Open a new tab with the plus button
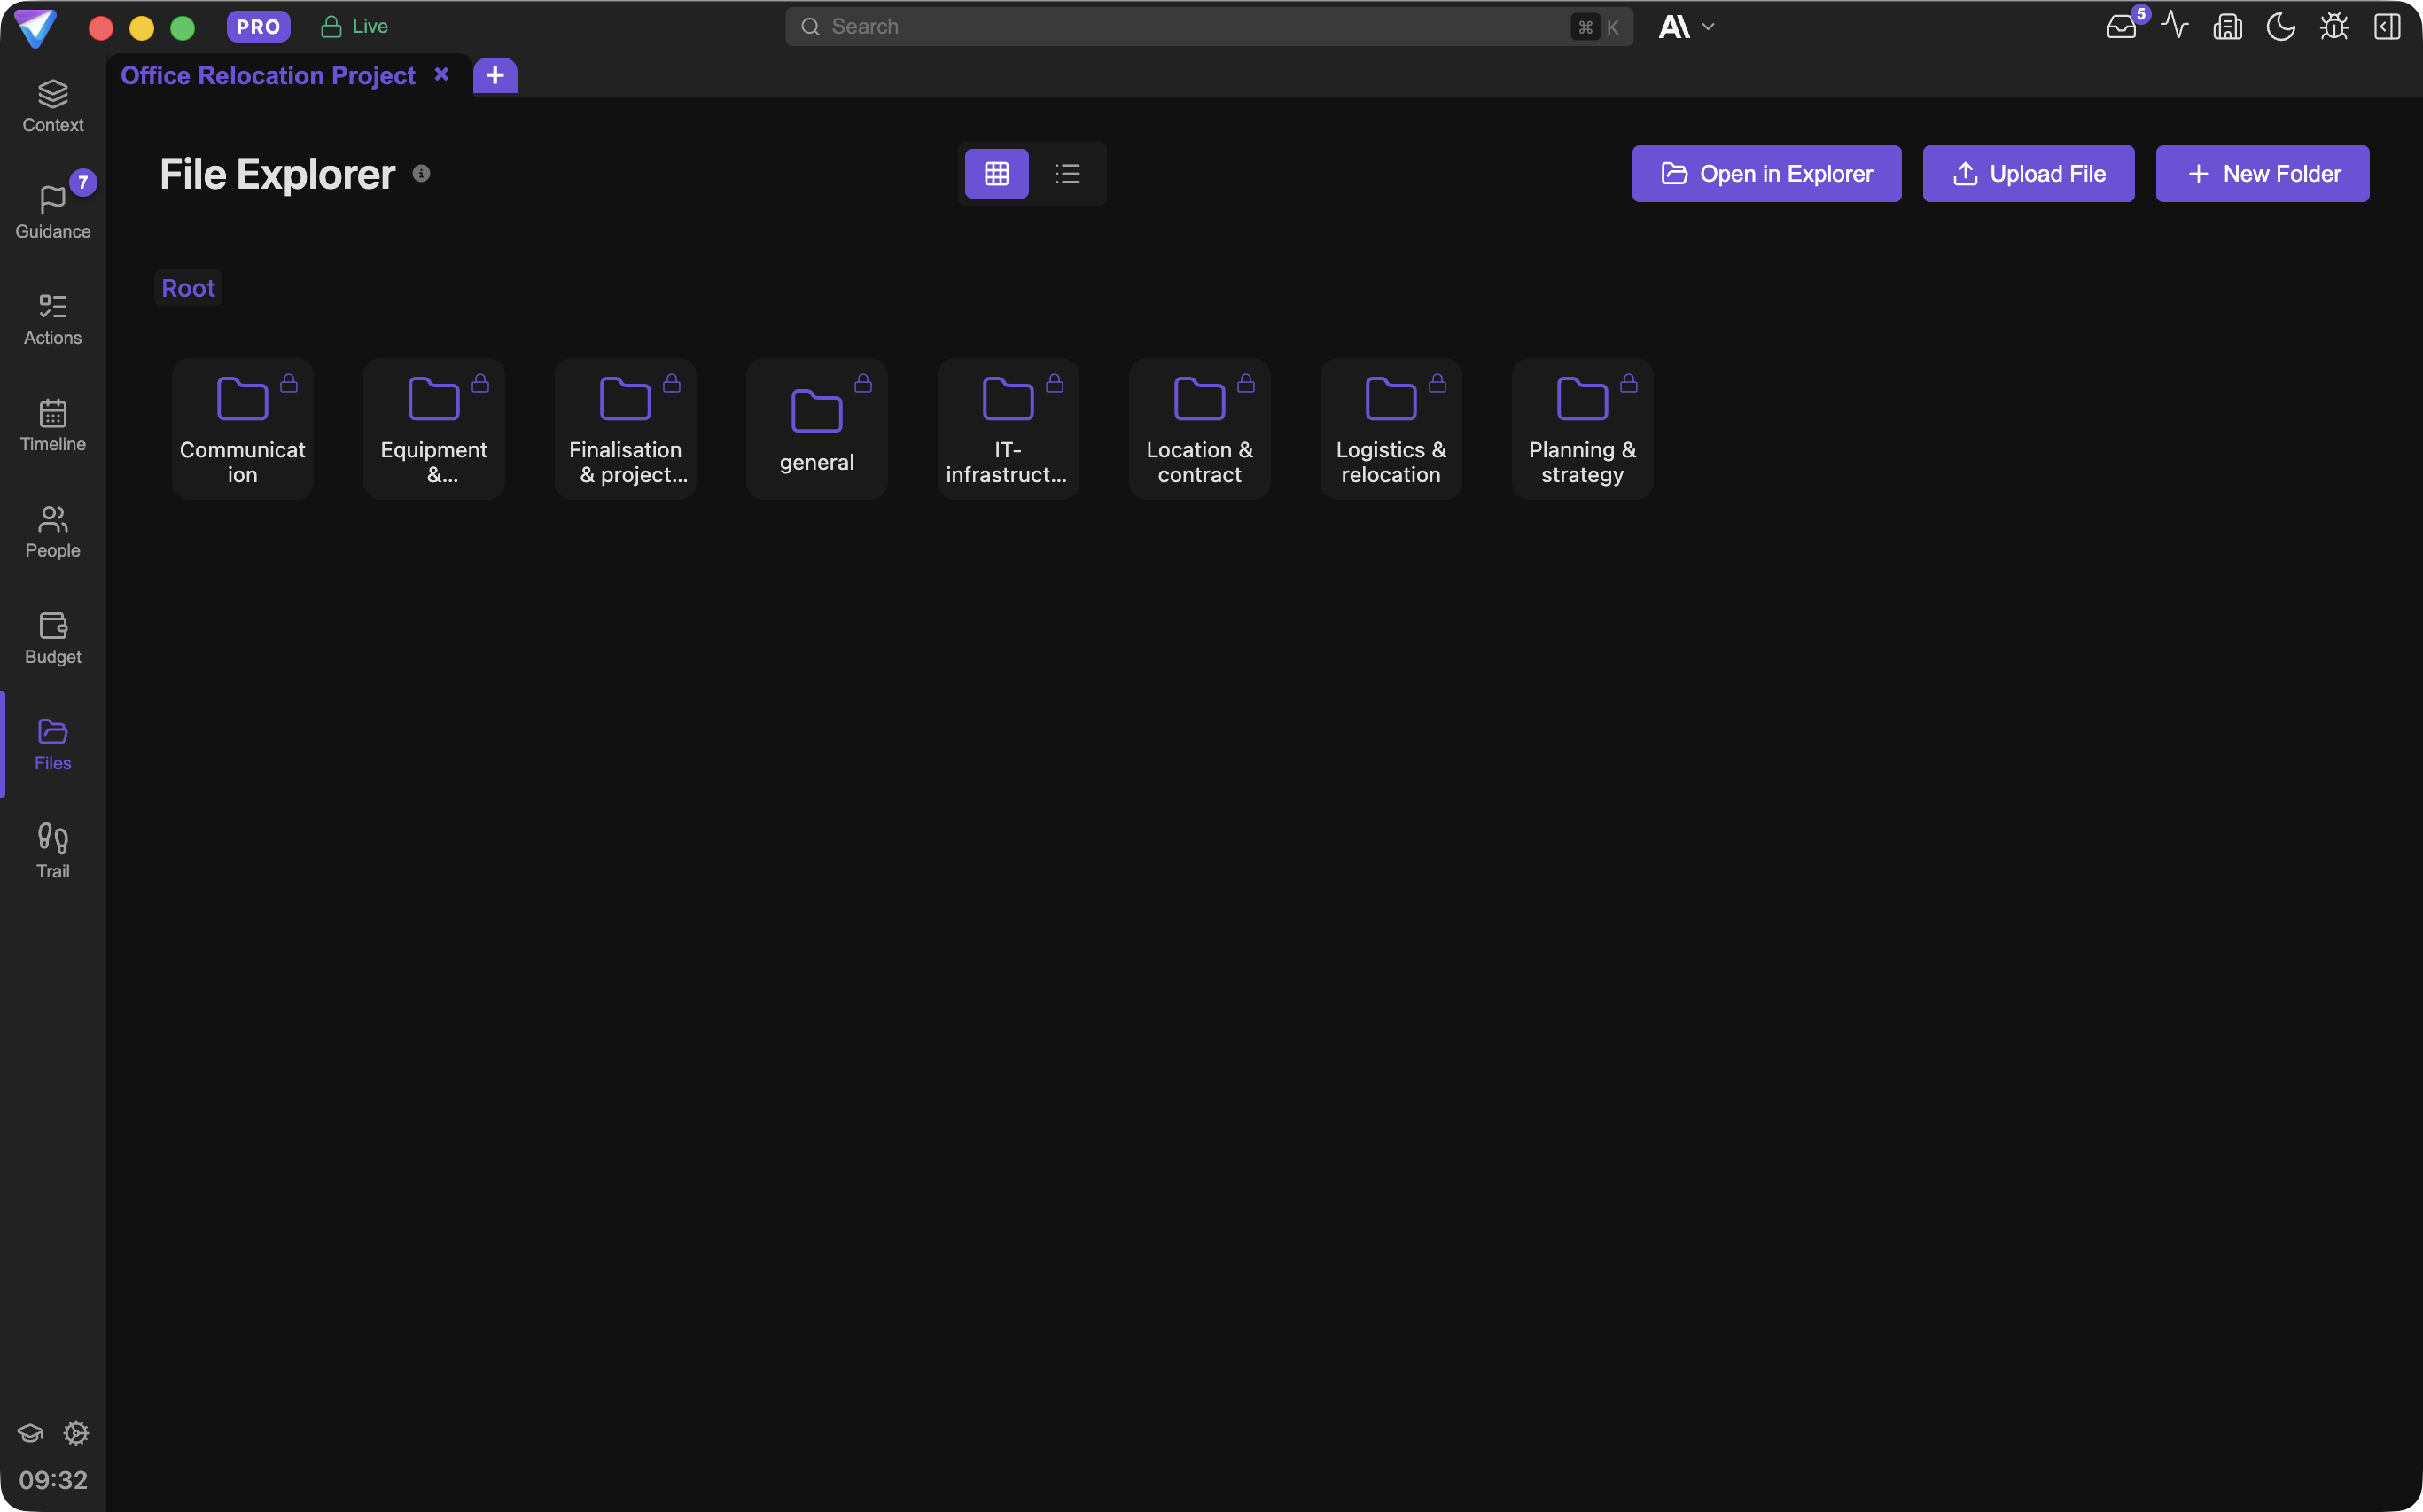 494,75
